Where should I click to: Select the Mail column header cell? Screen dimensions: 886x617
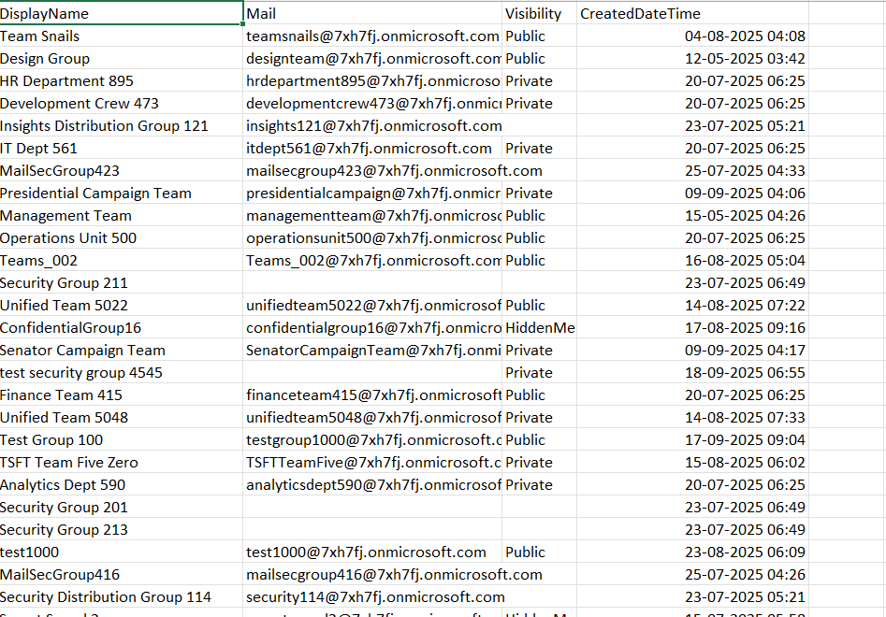(x=371, y=14)
